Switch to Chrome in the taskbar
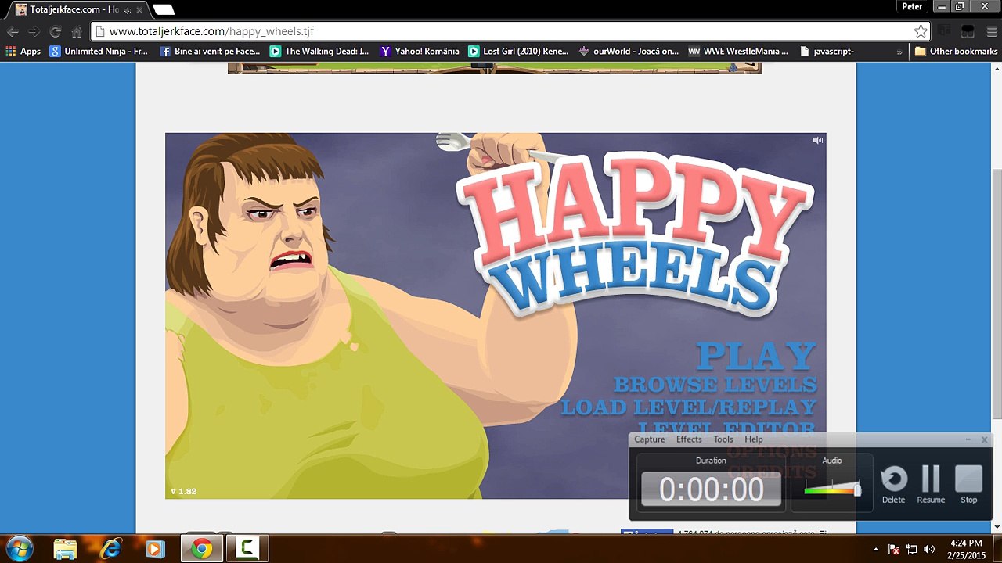This screenshot has width=1002, height=563. (202, 549)
